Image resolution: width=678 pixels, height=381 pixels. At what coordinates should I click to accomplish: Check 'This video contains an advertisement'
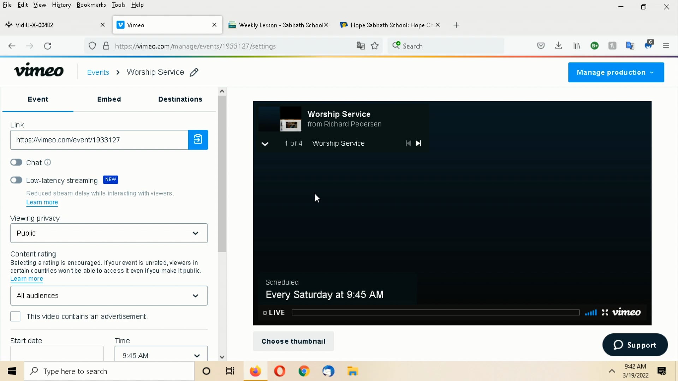[15, 316]
